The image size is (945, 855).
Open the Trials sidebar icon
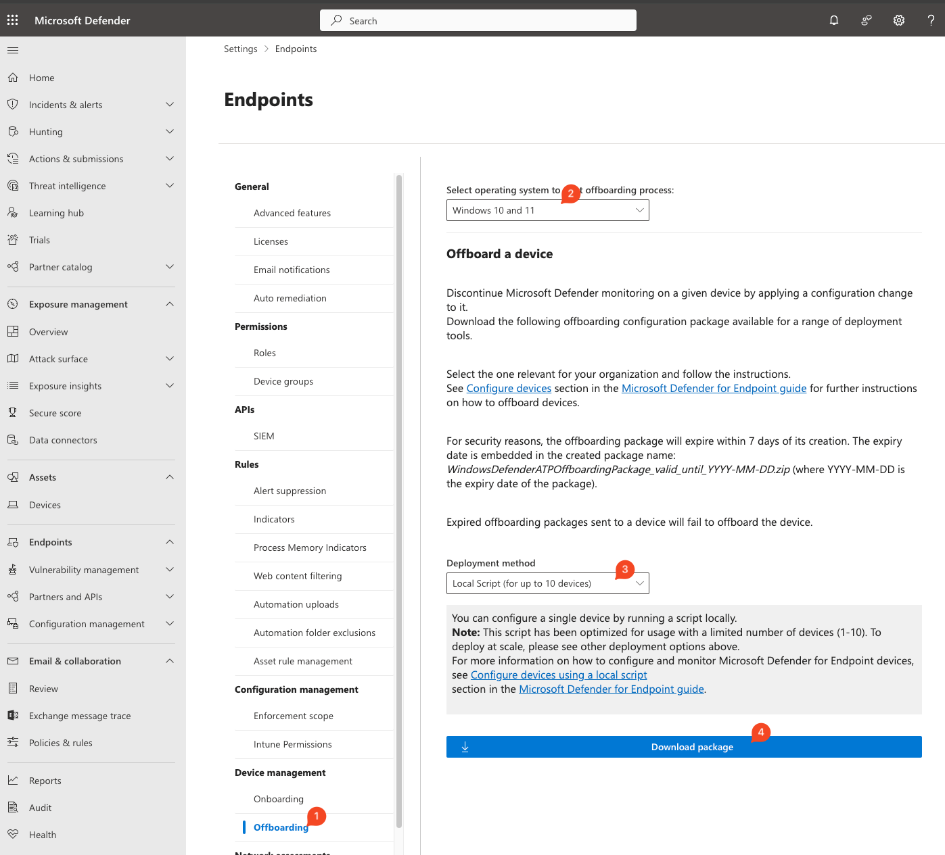point(14,239)
